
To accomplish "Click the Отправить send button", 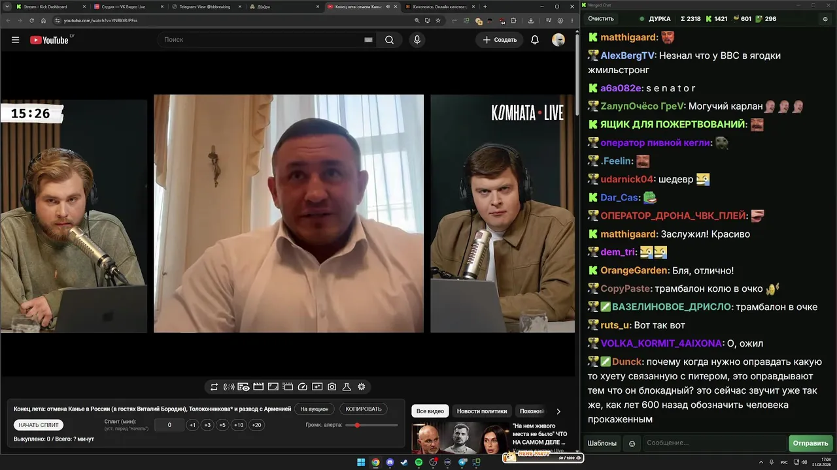I will (810, 443).
